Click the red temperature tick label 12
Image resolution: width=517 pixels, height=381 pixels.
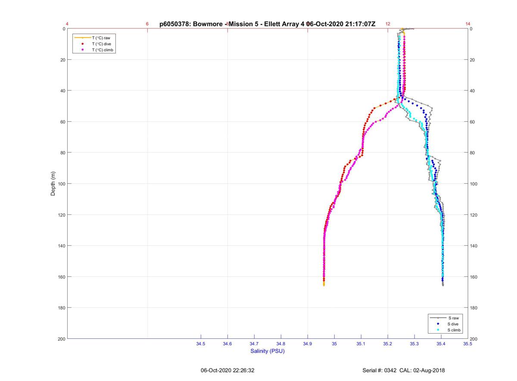click(x=388, y=24)
